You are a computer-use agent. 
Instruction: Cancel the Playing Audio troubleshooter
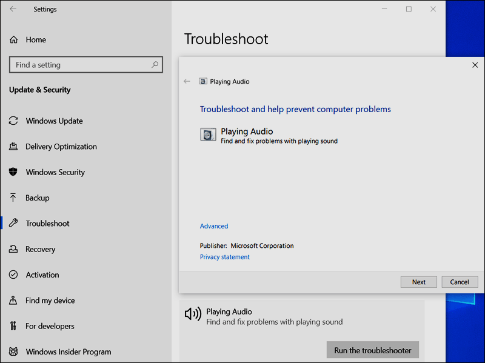[459, 282]
